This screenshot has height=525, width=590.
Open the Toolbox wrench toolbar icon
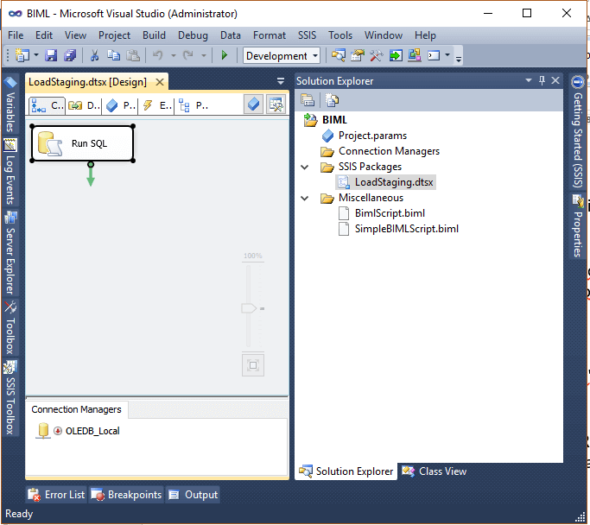(377, 55)
